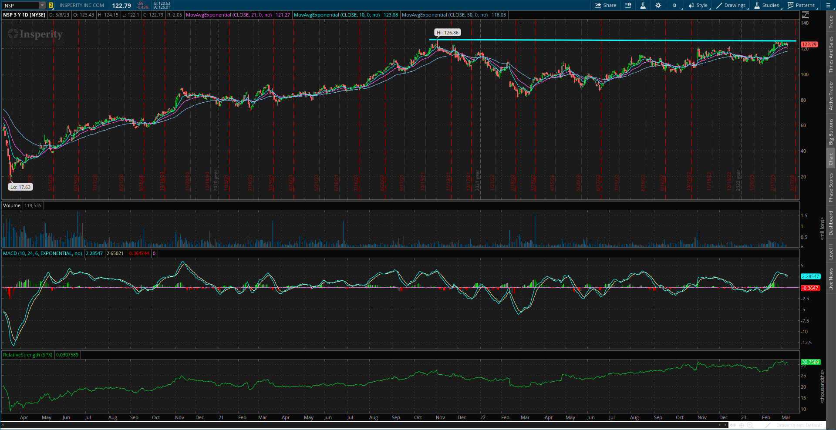Click the INSPERITY INC COM company name
Image resolution: width=836 pixels, height=430 pixels.
82,5
